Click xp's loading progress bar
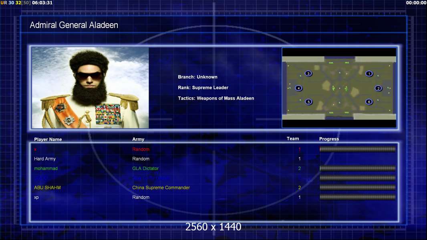This screenshot has height=240, width=427. (358, 197)
